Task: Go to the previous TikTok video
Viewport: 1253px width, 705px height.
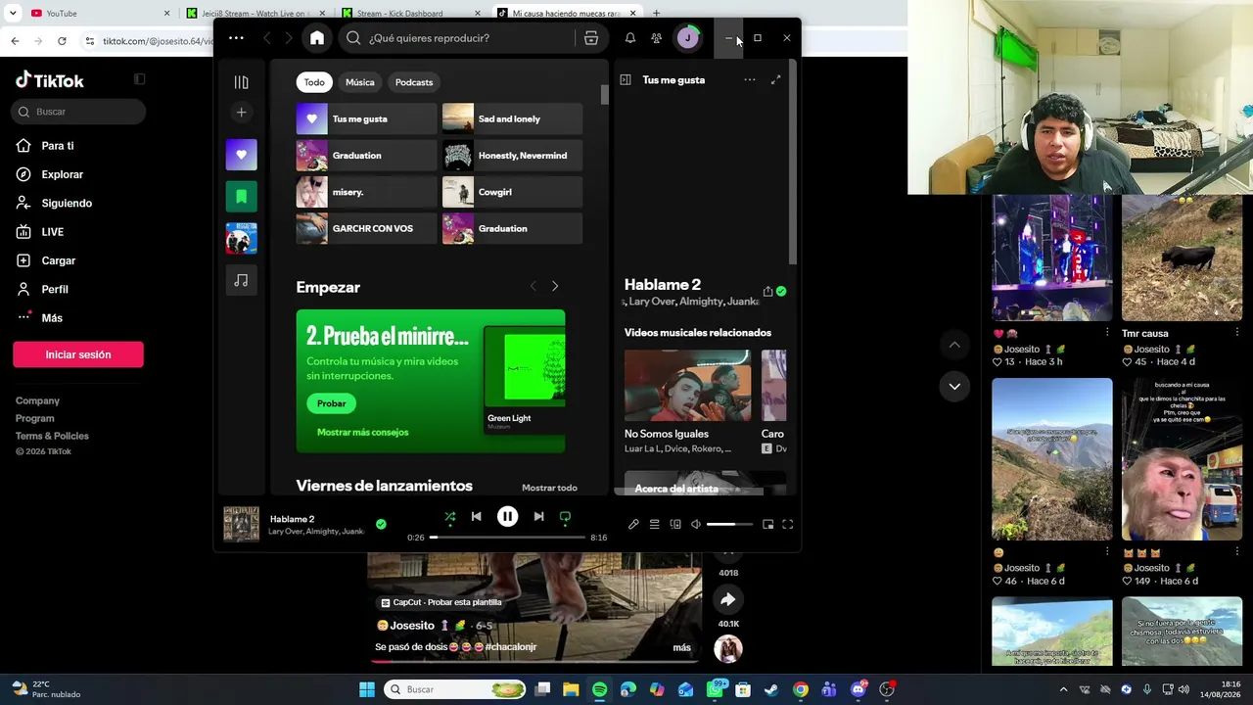Action: coord(954,345)
